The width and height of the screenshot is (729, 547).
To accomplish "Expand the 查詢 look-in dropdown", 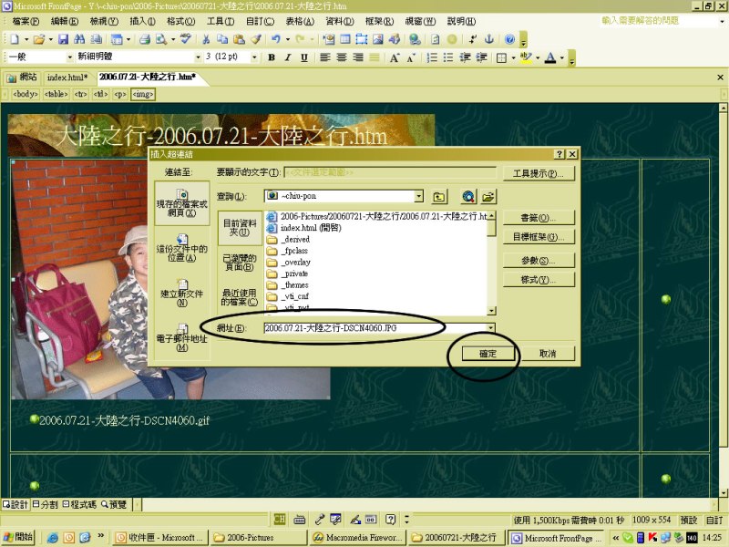I will (x=419, y=196).
